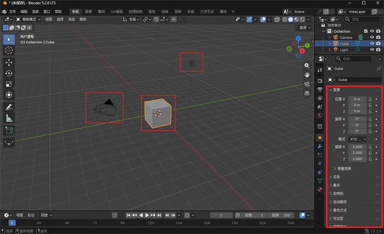
Task: Open the rotation mode XYZ dropdown
Action: click(358, 139)
